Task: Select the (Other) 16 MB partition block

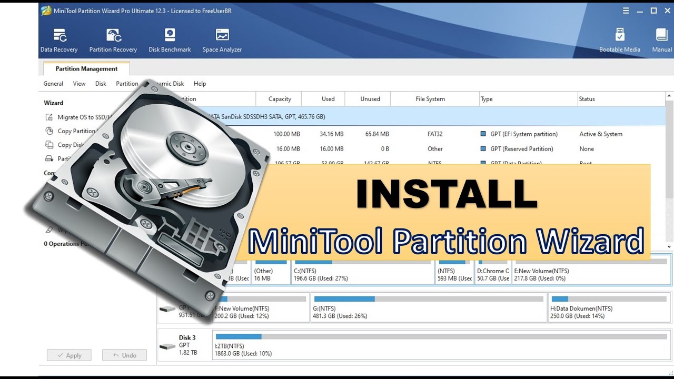Action: click(x=271, y=272)
